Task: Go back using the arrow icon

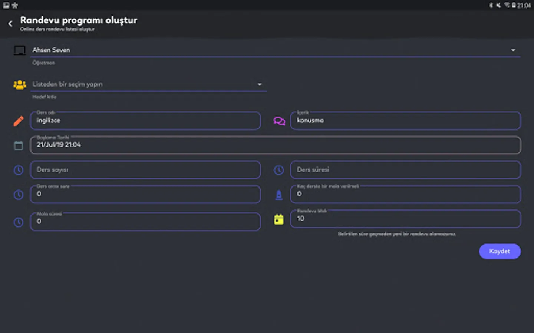Action: [x=10, y=24]
